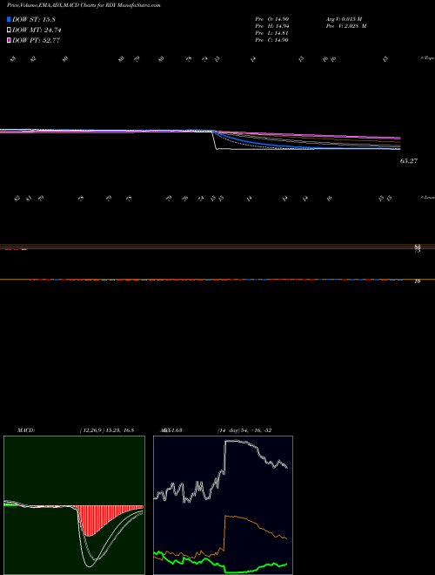Click the 'Pre H: 14.94' high value

tap(272, 26)
